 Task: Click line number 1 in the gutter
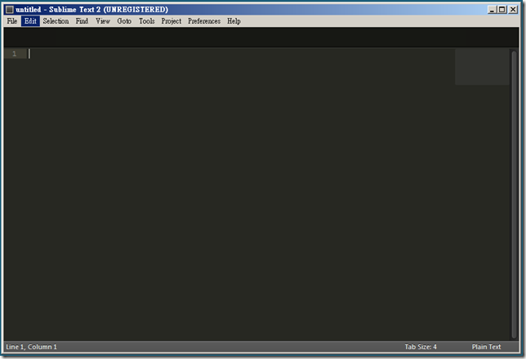pos(15,54)
